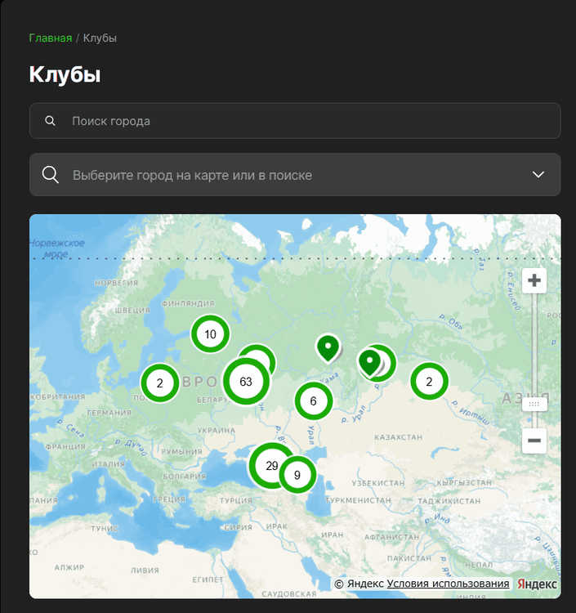Screen dimensions: 576x613
Task: Click the Яндекс logo on the map
Action: tap(537, 584)
